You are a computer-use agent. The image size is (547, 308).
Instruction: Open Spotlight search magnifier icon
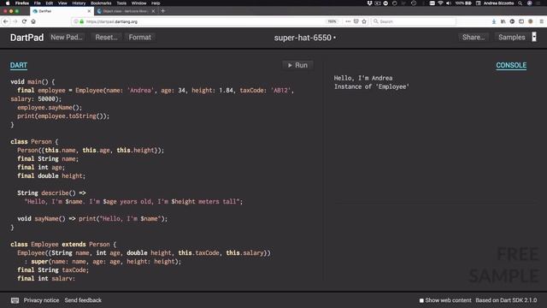pyautogui.click(x=521, y=3)
